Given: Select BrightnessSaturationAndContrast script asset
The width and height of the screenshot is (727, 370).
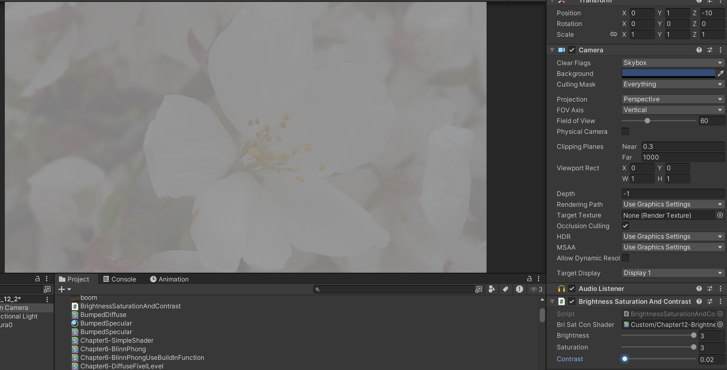Looking at the screenshot, I should (130, 306).
